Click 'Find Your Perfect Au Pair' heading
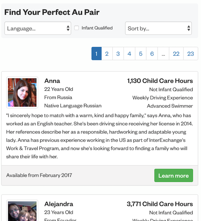The height and width of the screenshot is (221, 201). tap(52, 12)
